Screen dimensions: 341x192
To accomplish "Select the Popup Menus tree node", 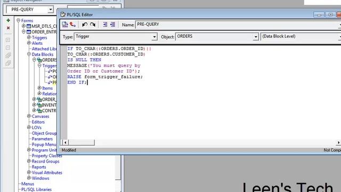I will point(44,145).
